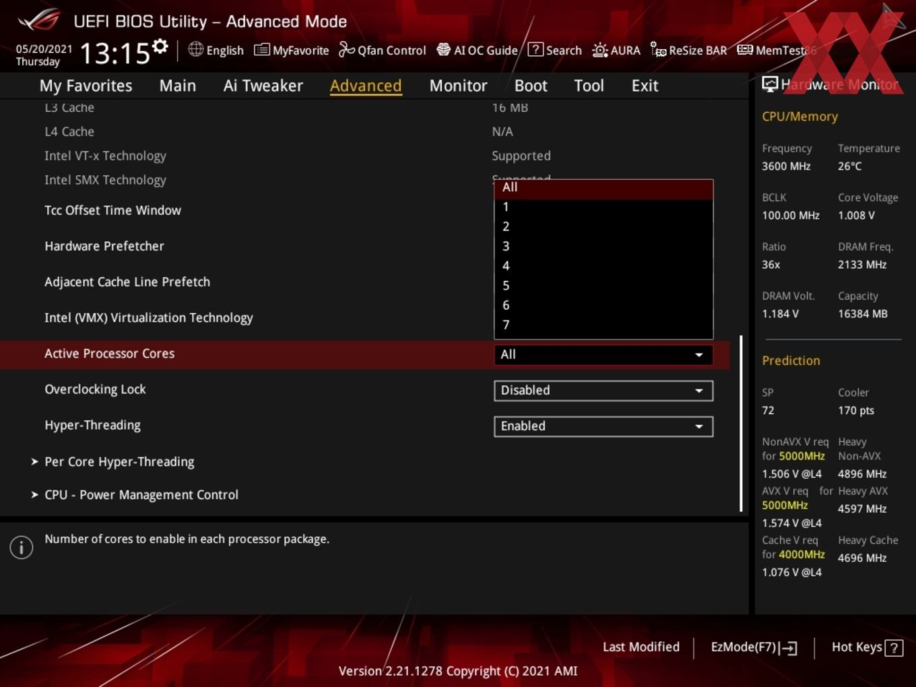Select Intel (VMX) Virtualization Technology row

tap(149, 317)
